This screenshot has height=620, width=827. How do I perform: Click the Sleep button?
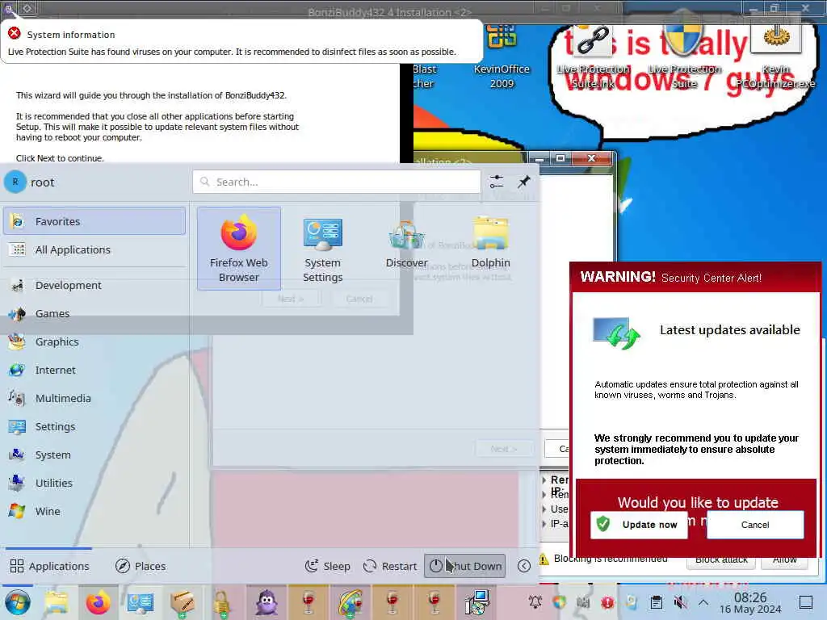click(328, 566)
